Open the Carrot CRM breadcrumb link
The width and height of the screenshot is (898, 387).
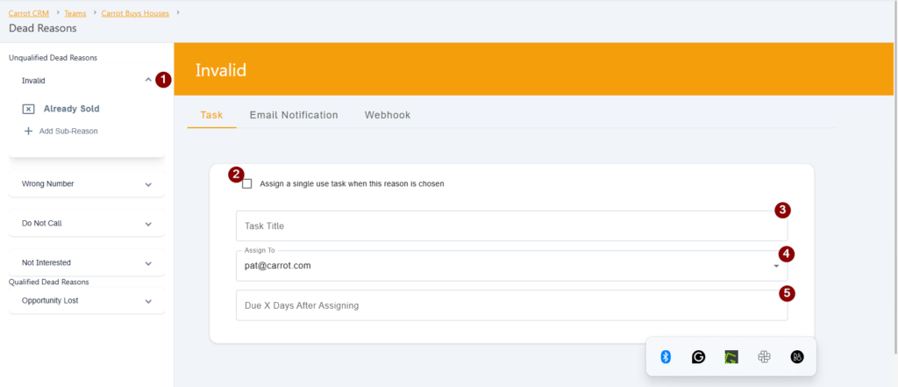click(29, 13)
